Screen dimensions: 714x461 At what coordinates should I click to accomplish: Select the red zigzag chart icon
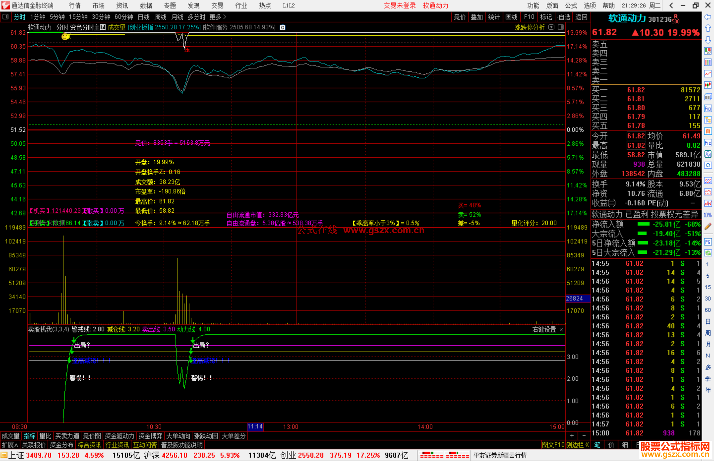click(x=708, y=203)
